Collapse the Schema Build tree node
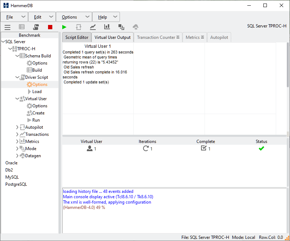The width and height of the screenshot is (290, 241). point(17,56)
